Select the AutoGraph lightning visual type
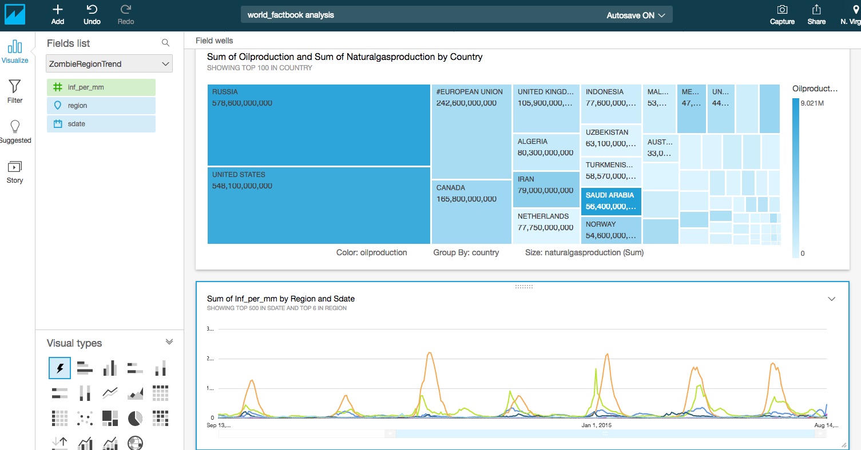The height and width of the screenshot is (450, 861). pos(60,368)
